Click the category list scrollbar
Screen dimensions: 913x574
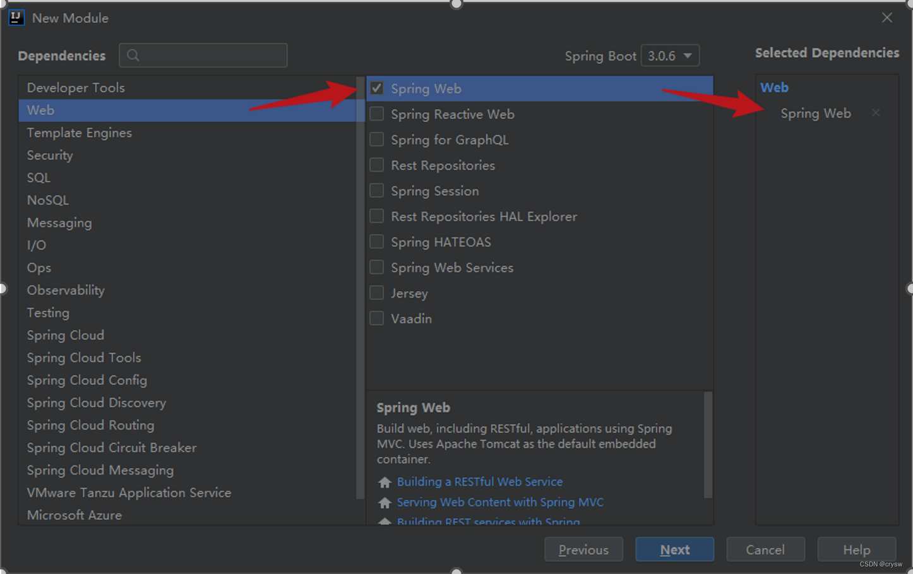point(361,287)
